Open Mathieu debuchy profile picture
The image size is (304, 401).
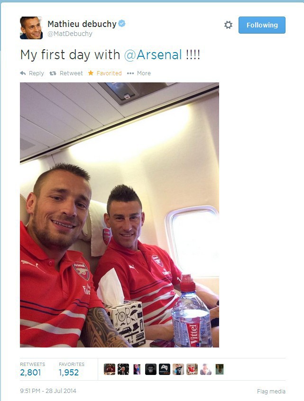coord(31,28)
